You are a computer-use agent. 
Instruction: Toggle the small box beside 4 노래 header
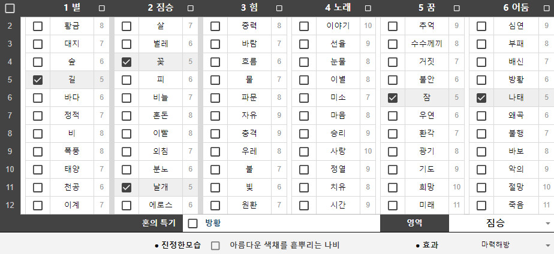368,8
